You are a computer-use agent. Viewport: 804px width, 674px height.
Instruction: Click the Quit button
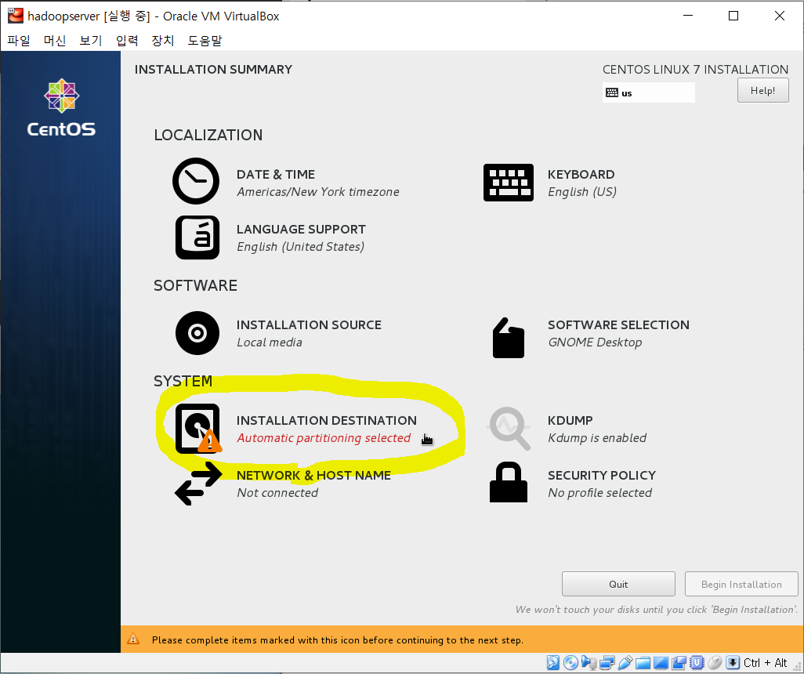coord(618,584)
